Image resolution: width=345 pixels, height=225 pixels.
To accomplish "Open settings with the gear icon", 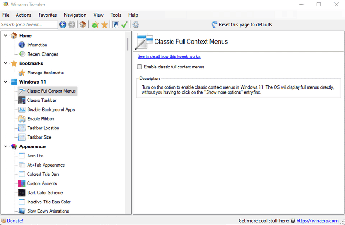I will pyautogui.click(x=136, y=24).
